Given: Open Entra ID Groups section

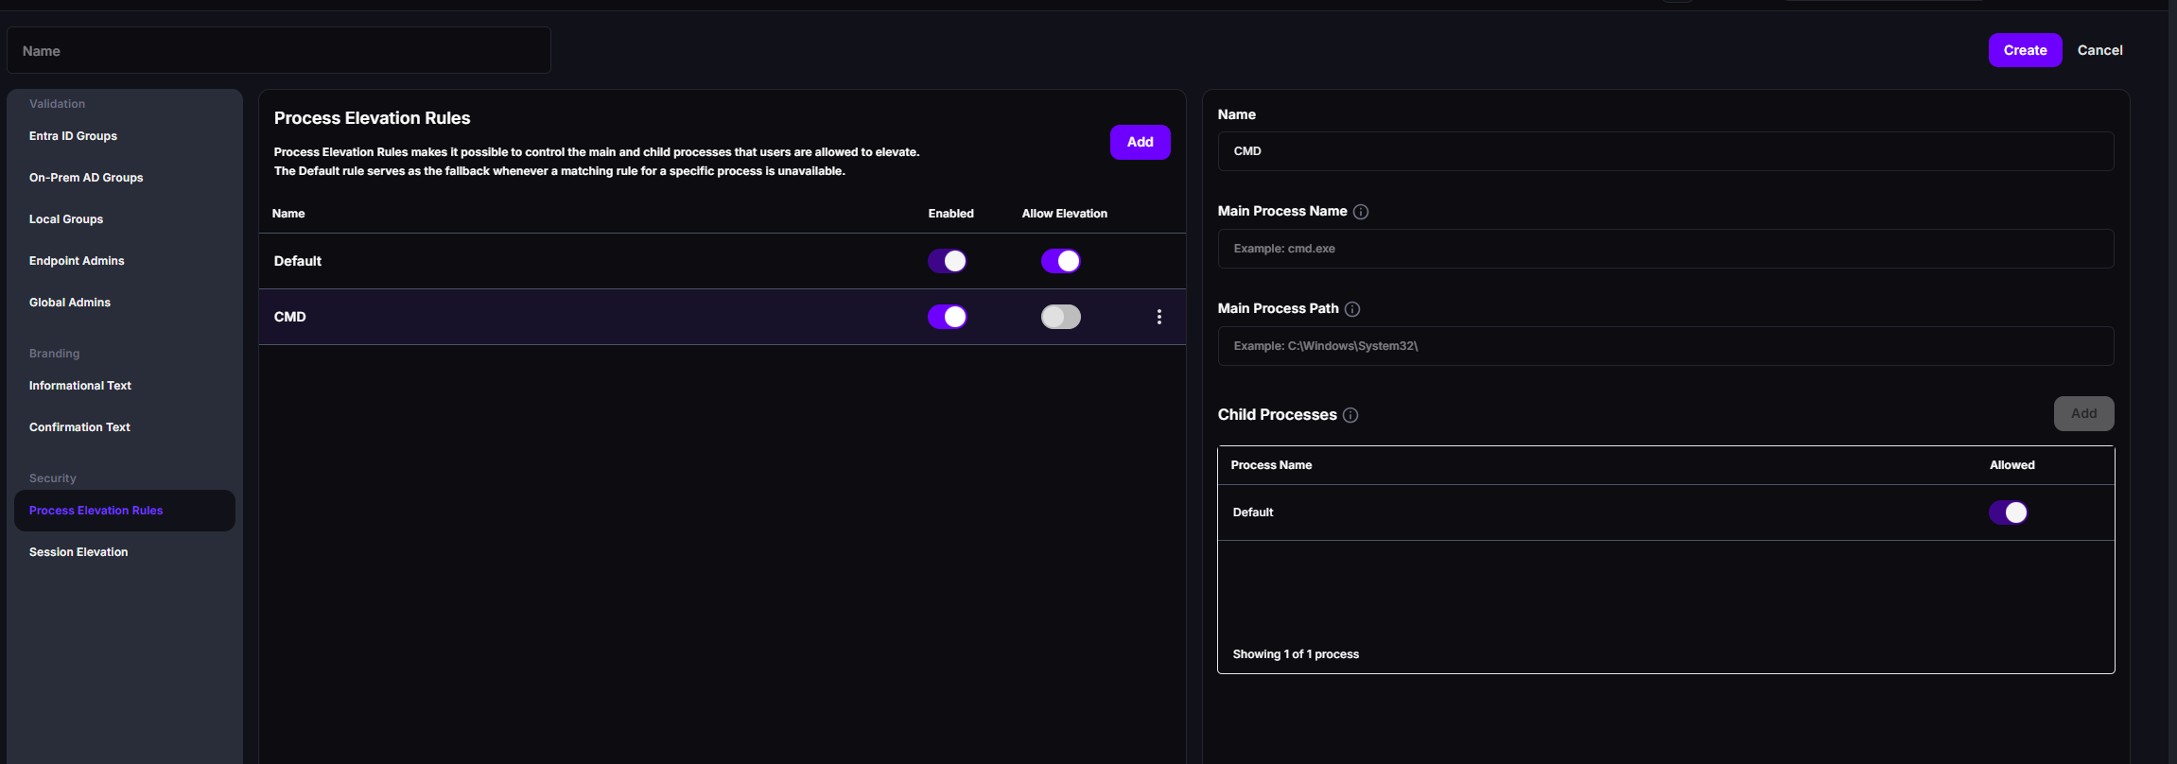Looking at the screenshot, I should click(x=73, y=136).
